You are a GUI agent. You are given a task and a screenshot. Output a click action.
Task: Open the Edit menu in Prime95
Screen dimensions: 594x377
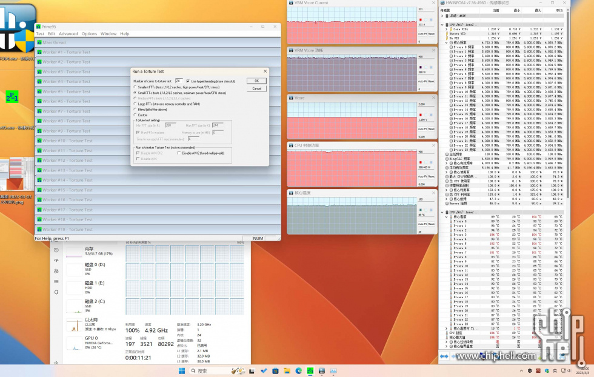[52, 34]
